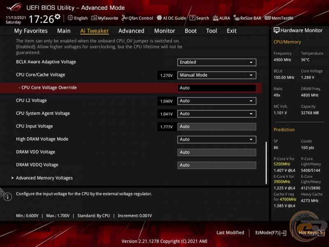Image resolution: width=329 pixels, height=247 pixels.
Task: Open High DRAM Voltage Mode dropdown
Action: pyautogui.click(x=217, y=140)
